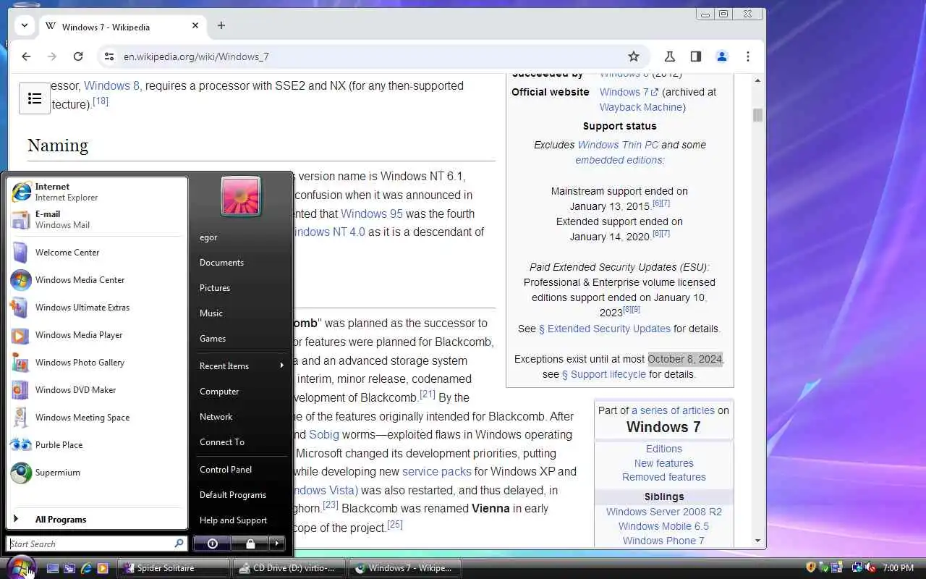The width and height of the screenshot is (926, 579).
Task: Open Help and Support
Action: tap(241, 520)
